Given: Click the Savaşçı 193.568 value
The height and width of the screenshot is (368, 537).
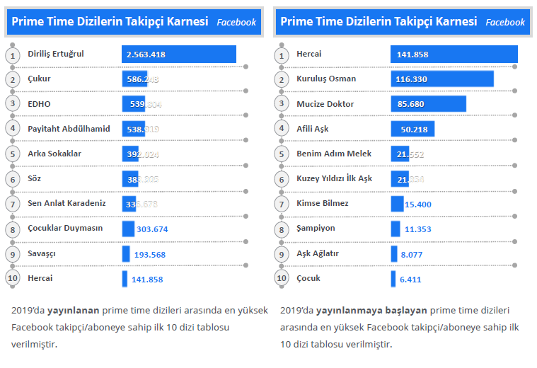Looking at the screenshot, I should click(x=150, y=255).
